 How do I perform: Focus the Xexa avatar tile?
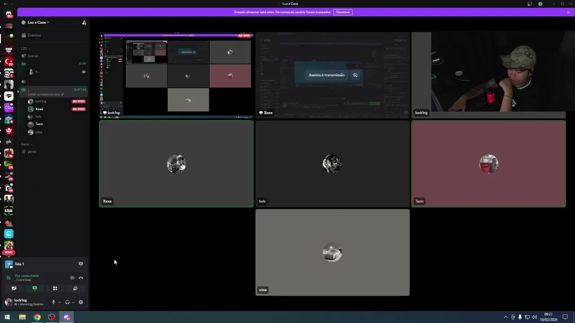click(x=176, y=164)
